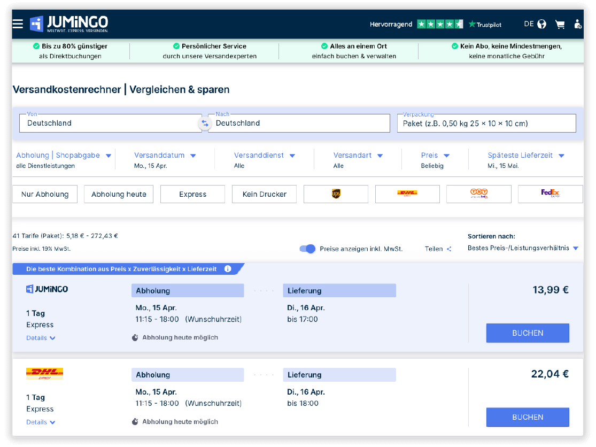Open the Versanddatum dropdown
Screen dimensions: 596x447
[165, 156]
